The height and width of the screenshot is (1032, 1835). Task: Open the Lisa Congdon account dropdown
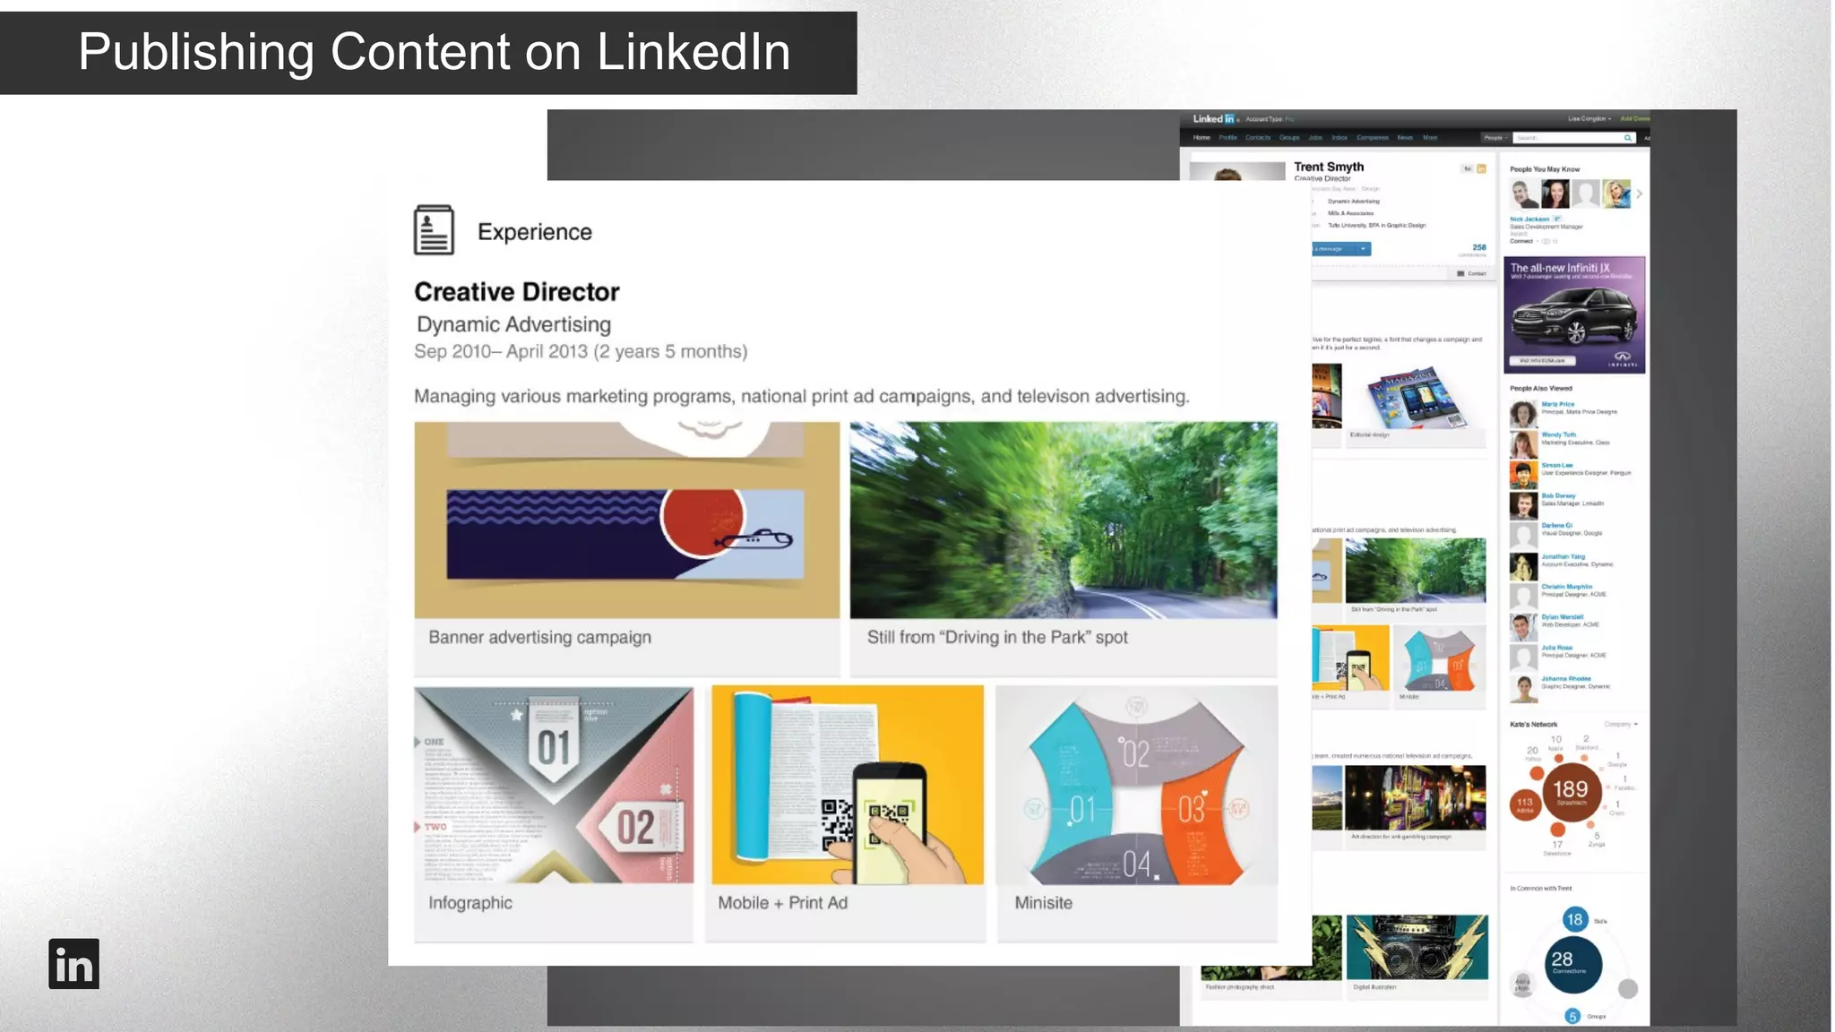(1589, 118)
